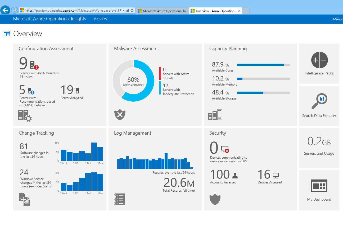Open the Change Tracking tile title
The image size is (343, 227).
36,133
